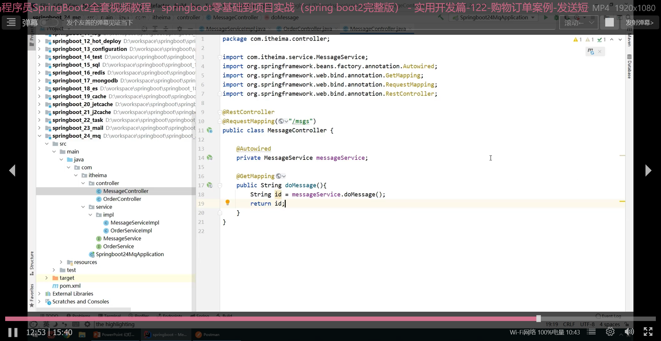Open the video playlist icon
The image size is (661, 341).
(591, 332)
